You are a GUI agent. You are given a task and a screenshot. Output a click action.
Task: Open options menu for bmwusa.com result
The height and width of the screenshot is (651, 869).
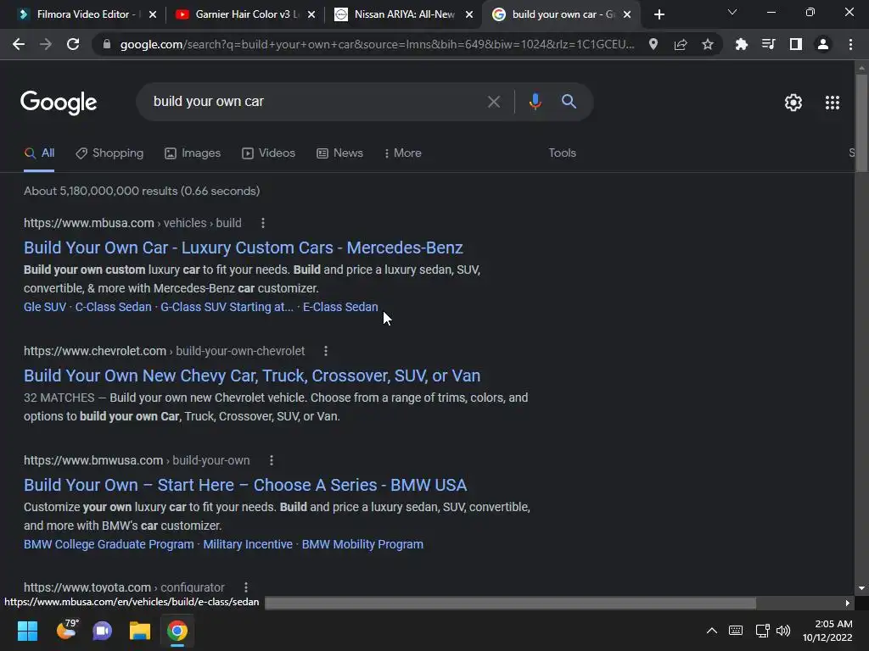click(x=271, y=460)
